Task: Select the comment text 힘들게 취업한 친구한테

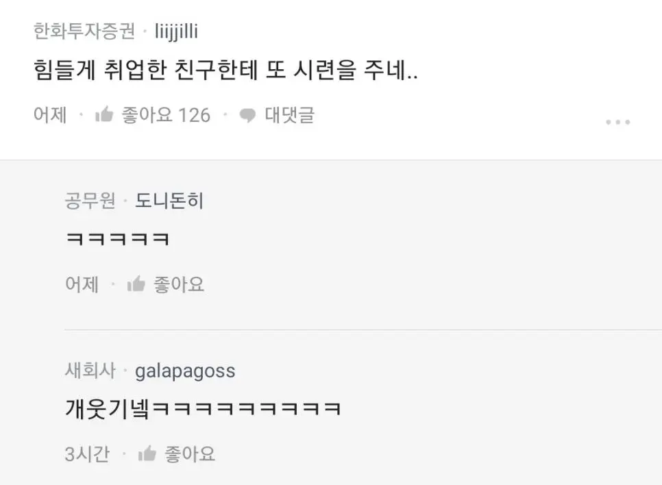Action: click(146, 70)
